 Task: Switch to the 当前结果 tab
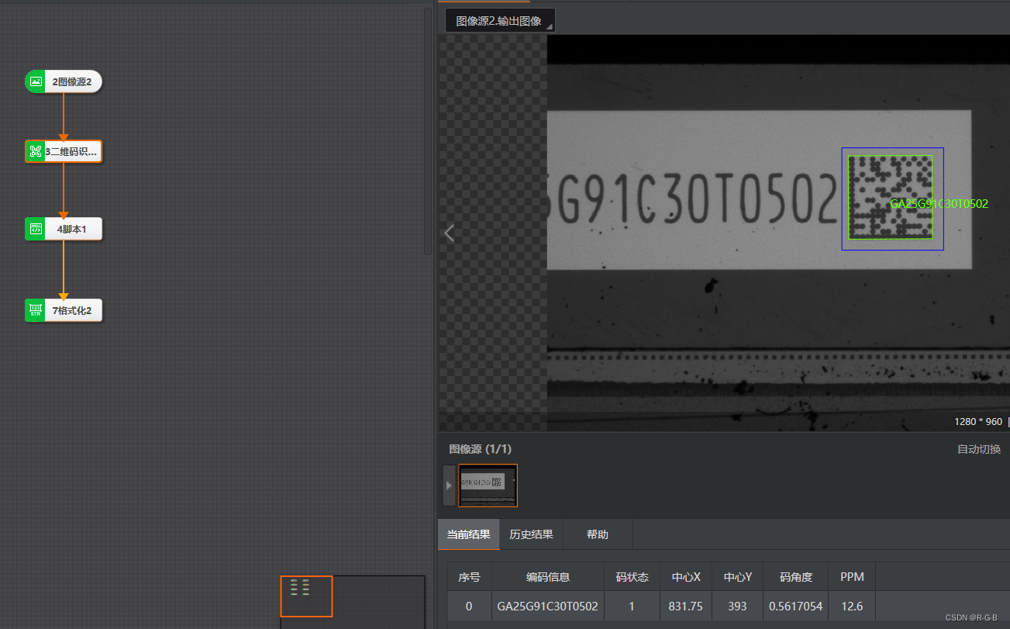pos(469,534)
